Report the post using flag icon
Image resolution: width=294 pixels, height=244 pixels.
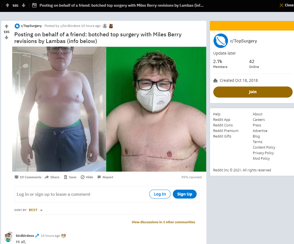[105, 177]
